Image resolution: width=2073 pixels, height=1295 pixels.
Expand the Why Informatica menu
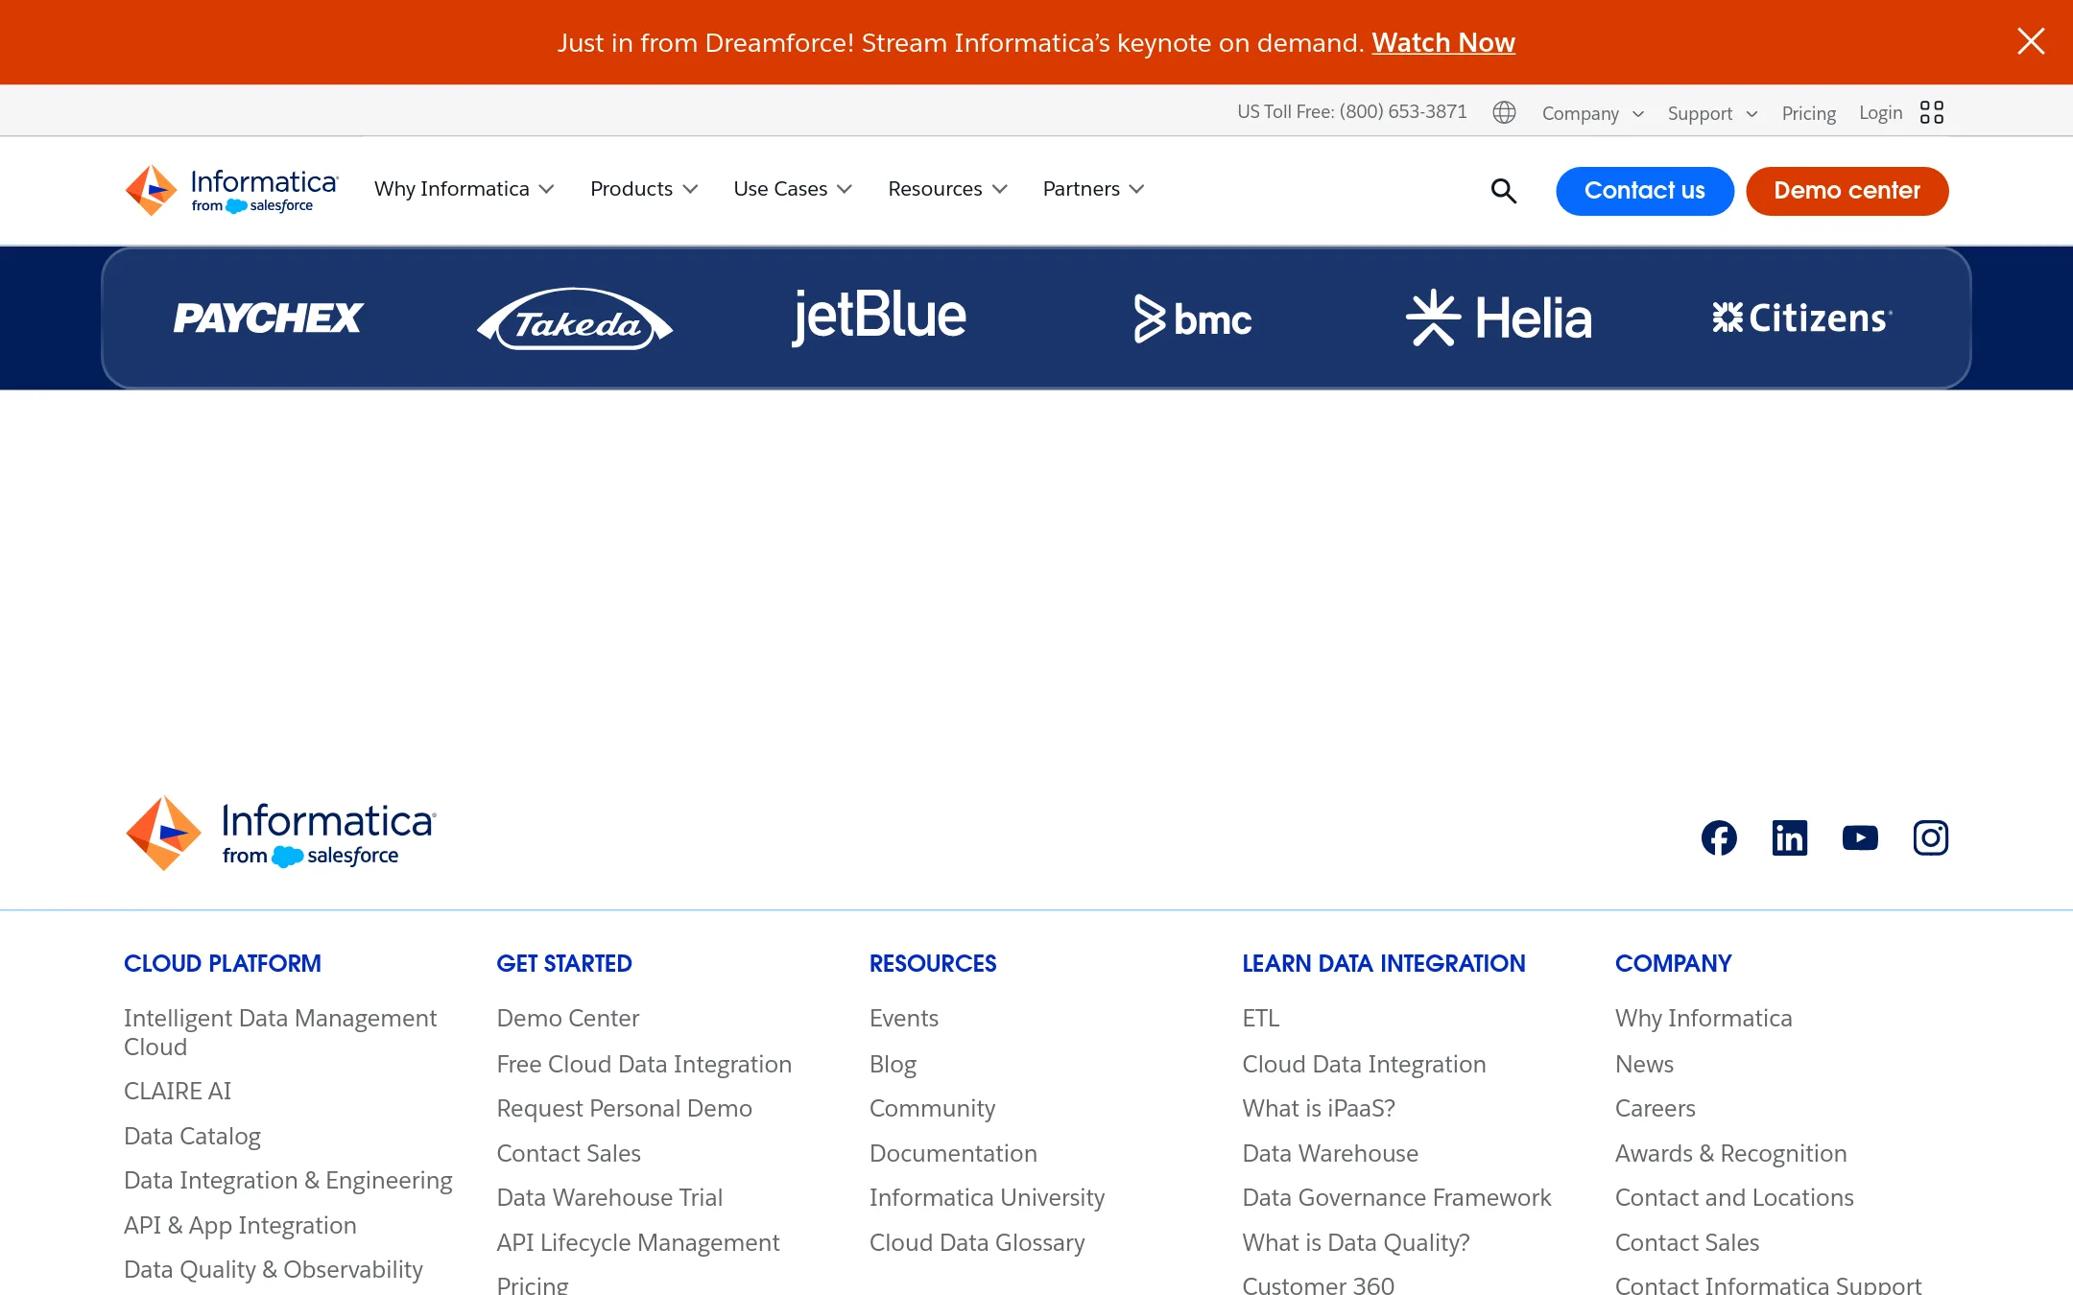pyautogui.click(x=465, y=189)
